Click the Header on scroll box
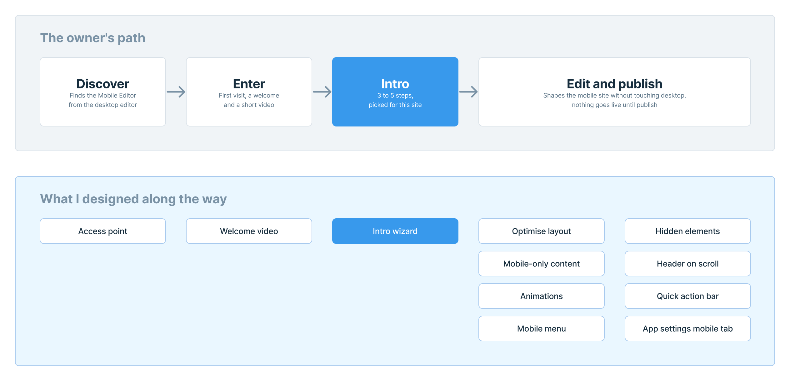This screenshot has width=790, height=381. [688, 264]
